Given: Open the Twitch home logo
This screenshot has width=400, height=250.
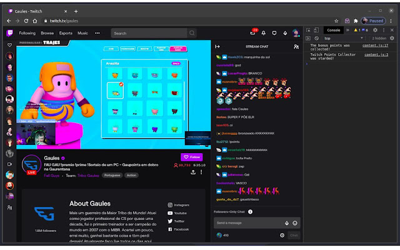Looking at the screenshot, I should [10, 33].
